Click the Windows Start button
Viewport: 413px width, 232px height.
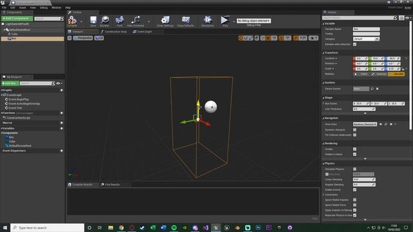tap(5, 227)
